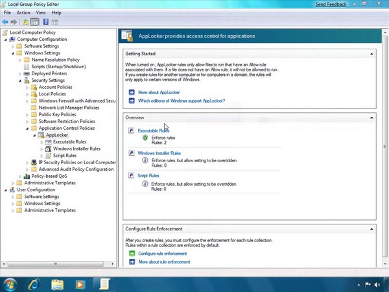The height and width of the screenshot is (292, 389).
Task: Open Which editions of Windows support AppLocker link
Action: (x=182, y=101)
